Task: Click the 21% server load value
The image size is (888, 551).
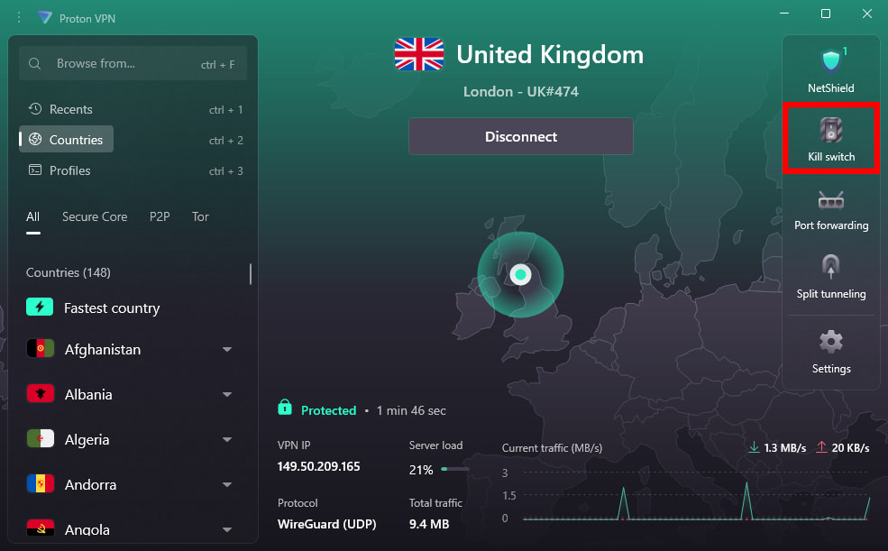Action: coord(421,470)
